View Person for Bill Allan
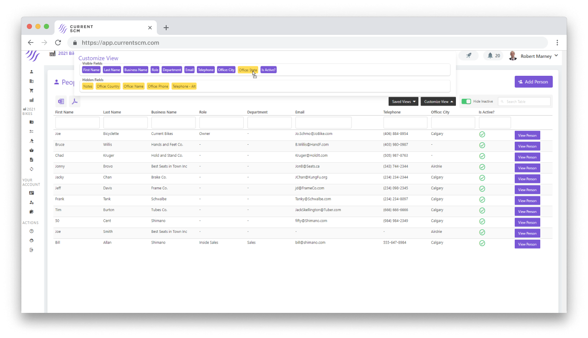Viewport: 588px width, 338px height. pyautogui.click(x=527, y=244)
